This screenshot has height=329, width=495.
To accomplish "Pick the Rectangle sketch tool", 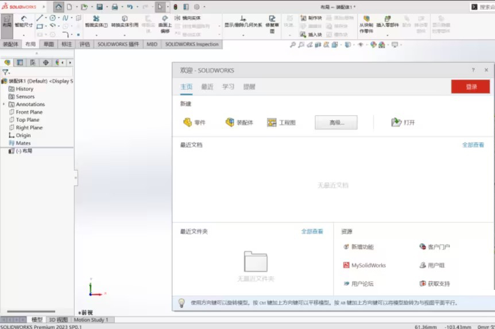I will click(x=40, y=26).
